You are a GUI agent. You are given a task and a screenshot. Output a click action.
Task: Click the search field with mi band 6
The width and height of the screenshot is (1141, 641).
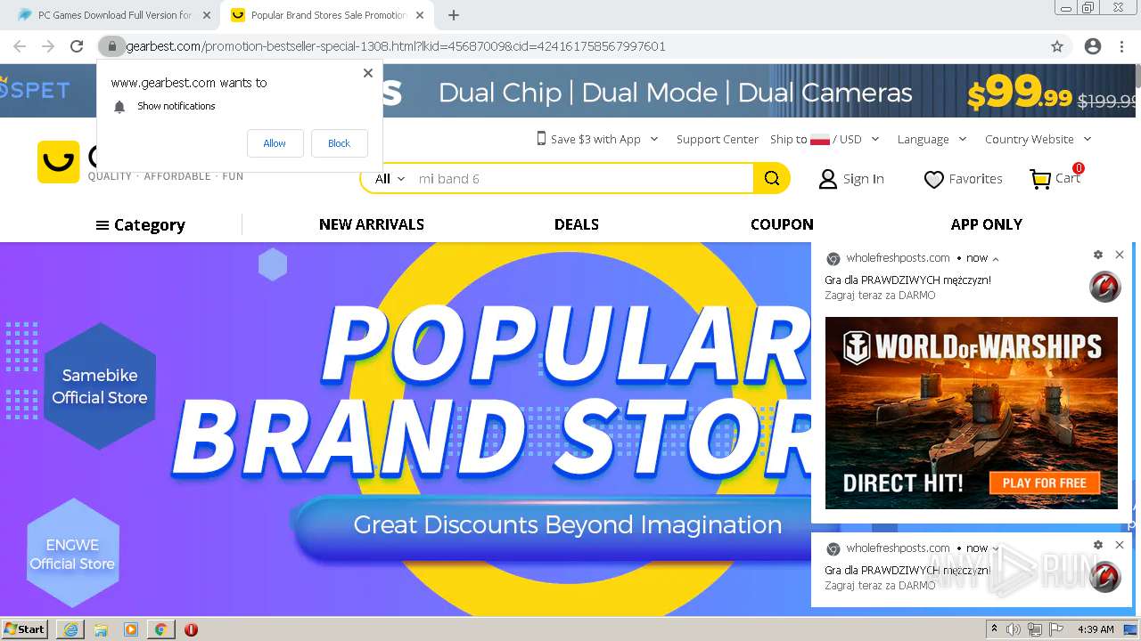[583, 179]
